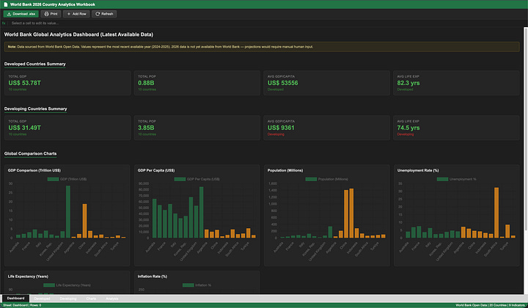Click the Developed Countries Summary heading
The image size is (528, 308).
point(34,64)
